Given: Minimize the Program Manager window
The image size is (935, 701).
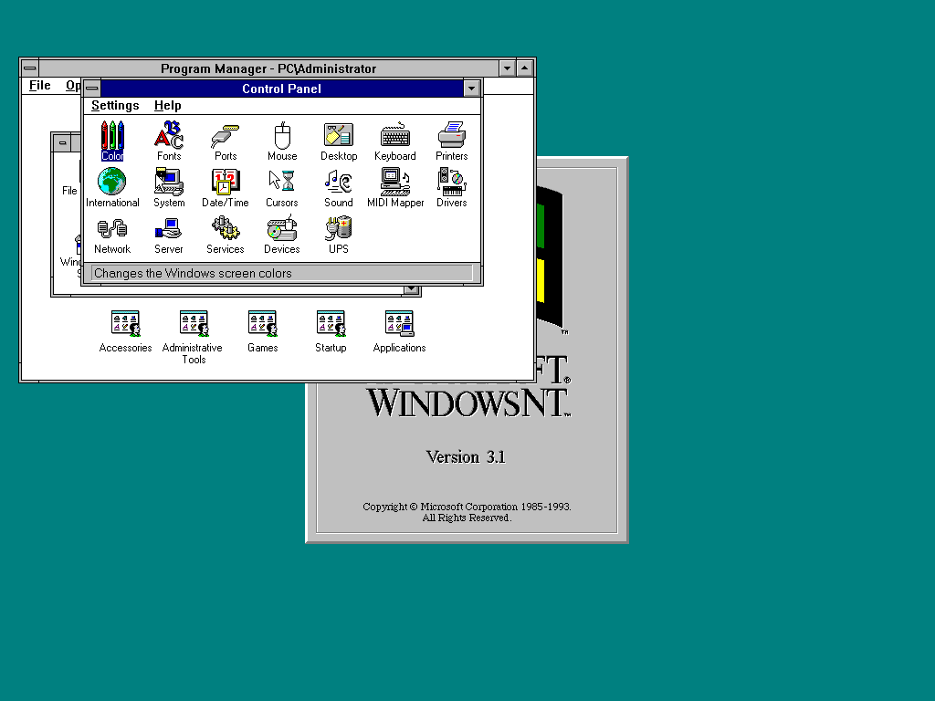Looking at the screenshot, I should [508, 68].
